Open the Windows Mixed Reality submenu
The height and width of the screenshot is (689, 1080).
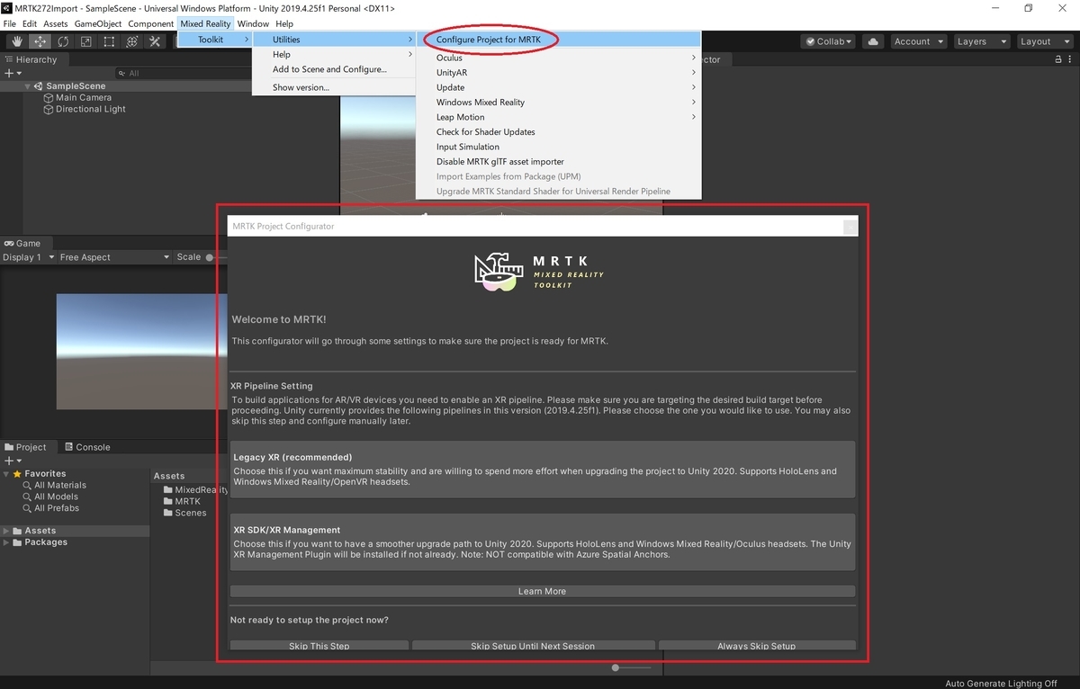pos(558,102)
